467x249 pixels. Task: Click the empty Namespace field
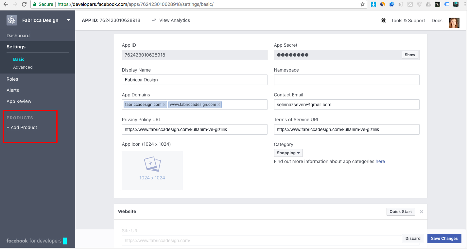pos(347,80)
